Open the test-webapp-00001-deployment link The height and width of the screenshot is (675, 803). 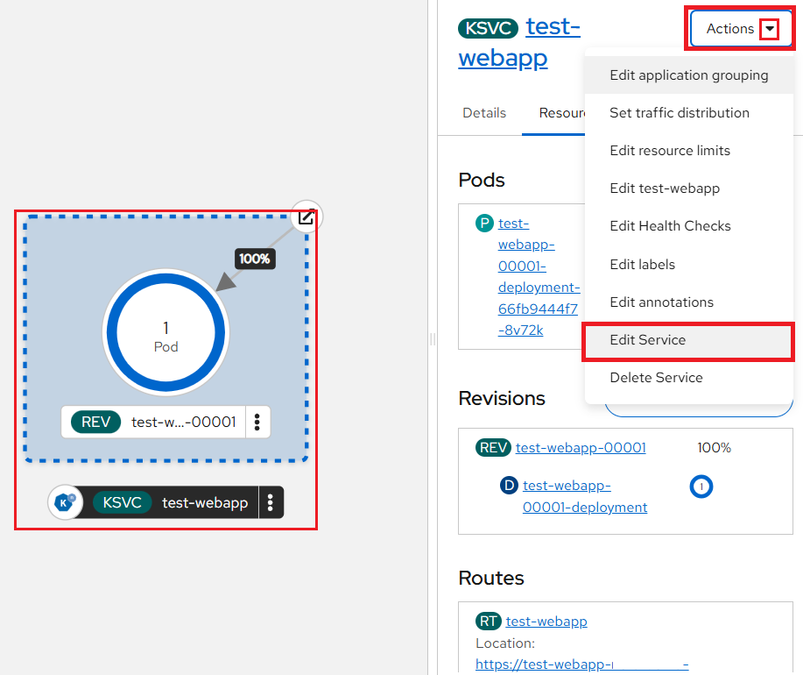[x=584, y=496]
